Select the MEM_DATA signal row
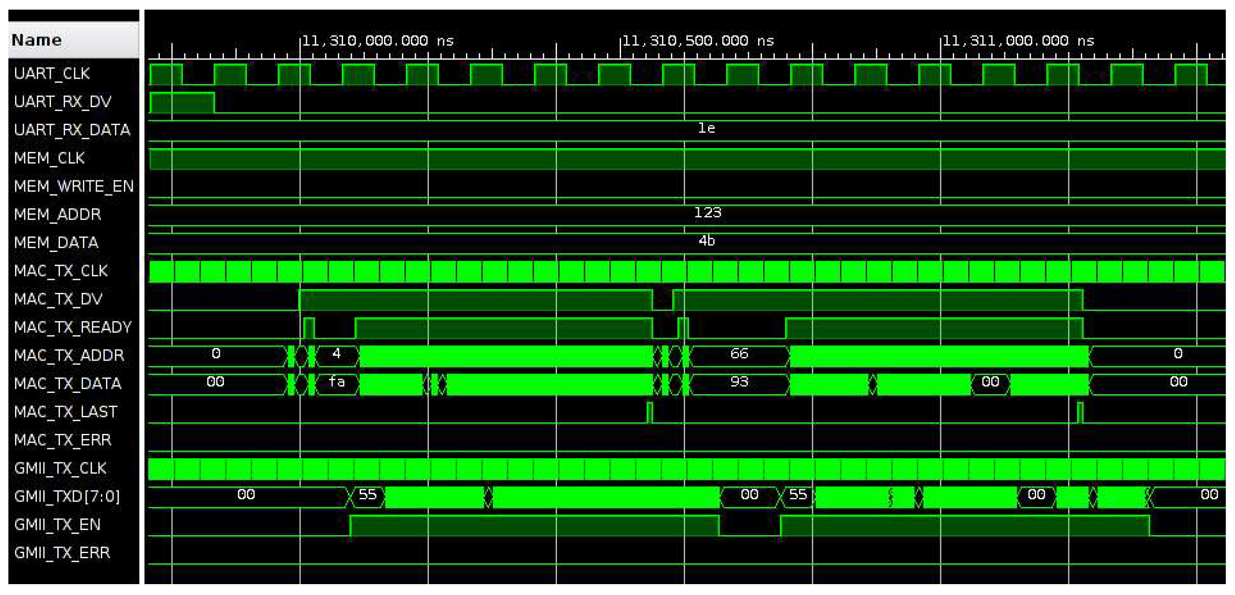1235x595 pixels. point(56,242)
